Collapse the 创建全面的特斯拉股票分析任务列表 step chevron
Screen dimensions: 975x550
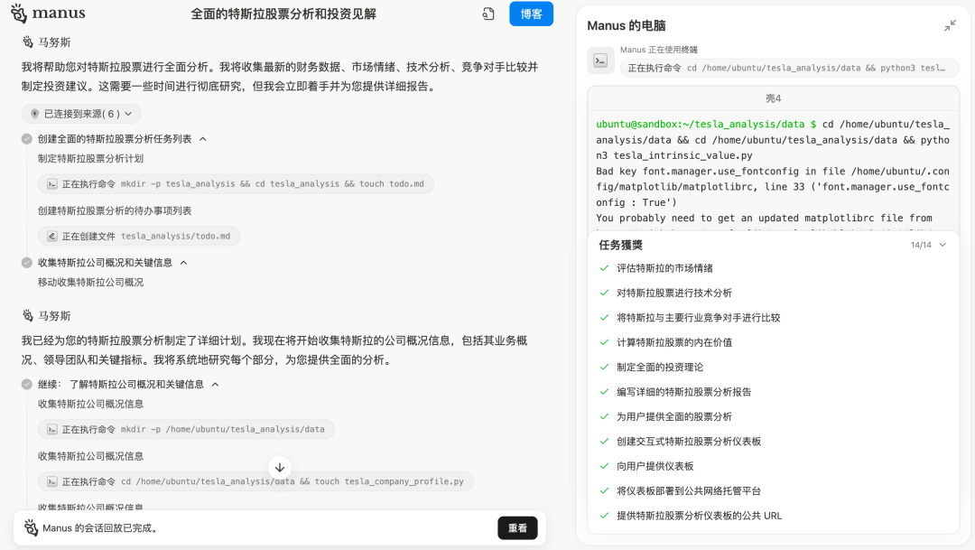click(x=203, y=139)
